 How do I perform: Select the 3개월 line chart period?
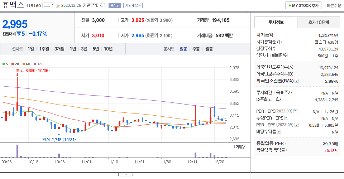click(59, 49)
